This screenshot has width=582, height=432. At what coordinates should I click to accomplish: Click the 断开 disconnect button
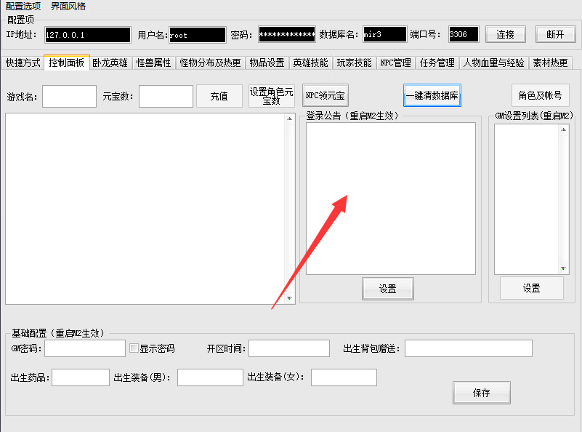554,33
